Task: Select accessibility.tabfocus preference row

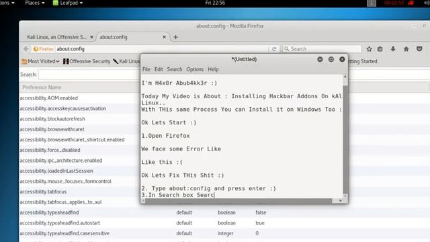Action: point(43,192)
